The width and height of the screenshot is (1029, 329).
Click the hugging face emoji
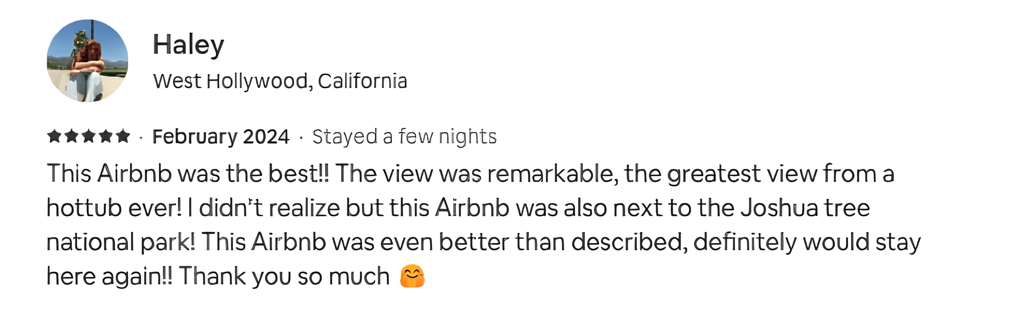[412, 276]
